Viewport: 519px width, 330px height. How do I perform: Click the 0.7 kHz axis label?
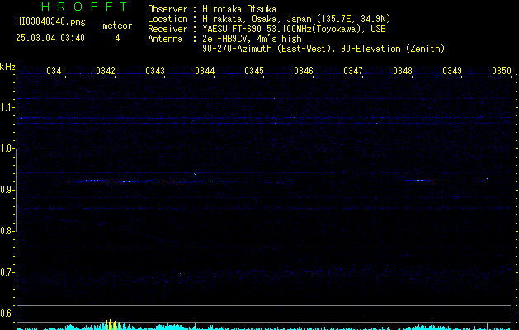click(7, 272)
